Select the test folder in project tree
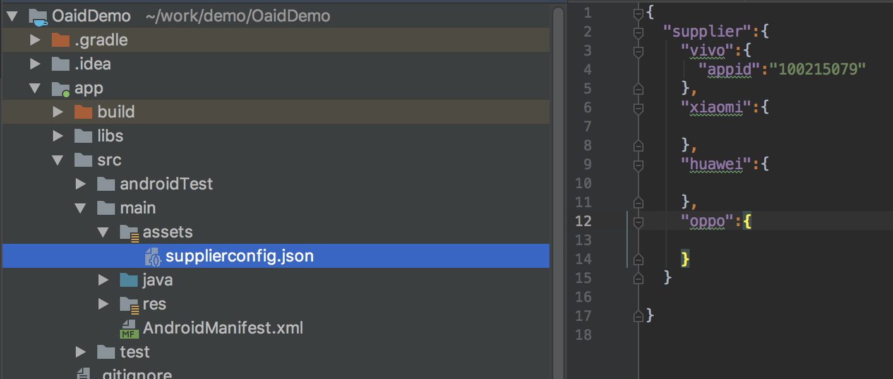This screenshot has height=379, width=893. coord(135,352)
